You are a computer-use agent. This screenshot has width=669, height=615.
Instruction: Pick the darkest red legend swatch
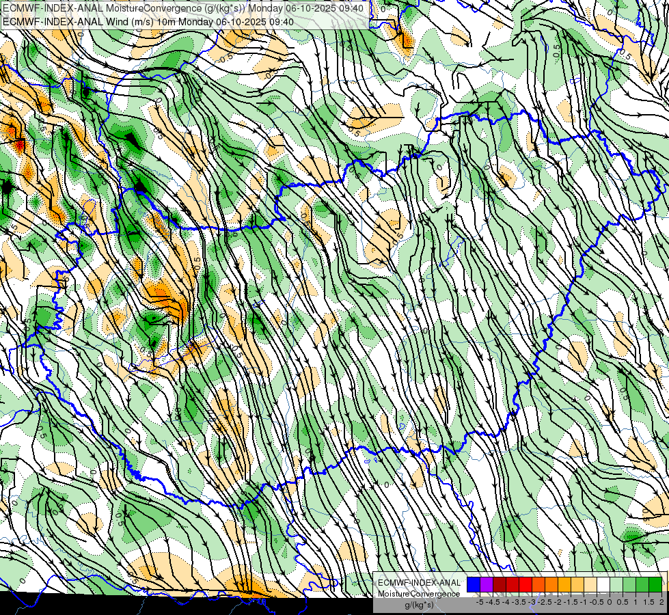point(500,584)
